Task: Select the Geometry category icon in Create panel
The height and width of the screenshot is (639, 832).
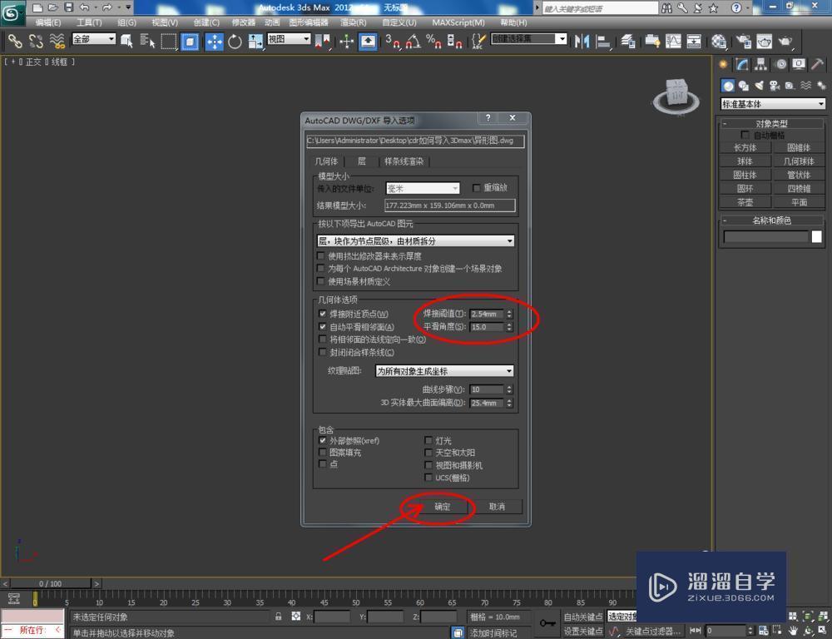Action: click(x=728, y=85)
